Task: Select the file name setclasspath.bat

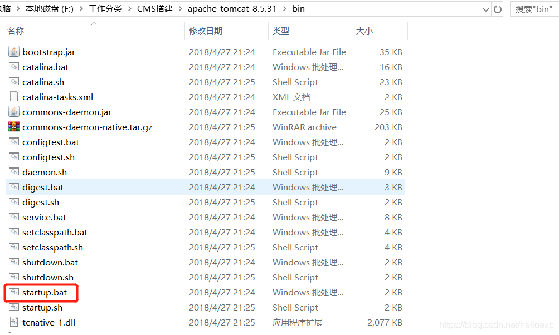Action: tap(55, 232)
